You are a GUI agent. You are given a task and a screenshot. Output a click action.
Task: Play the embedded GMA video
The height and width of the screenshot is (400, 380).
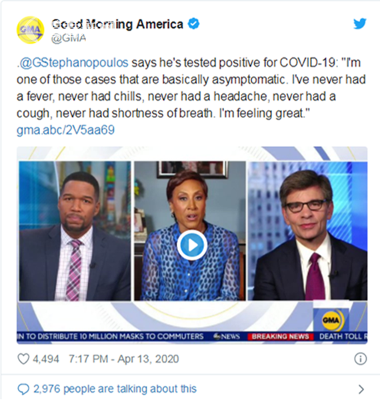(x=192, y=245)
